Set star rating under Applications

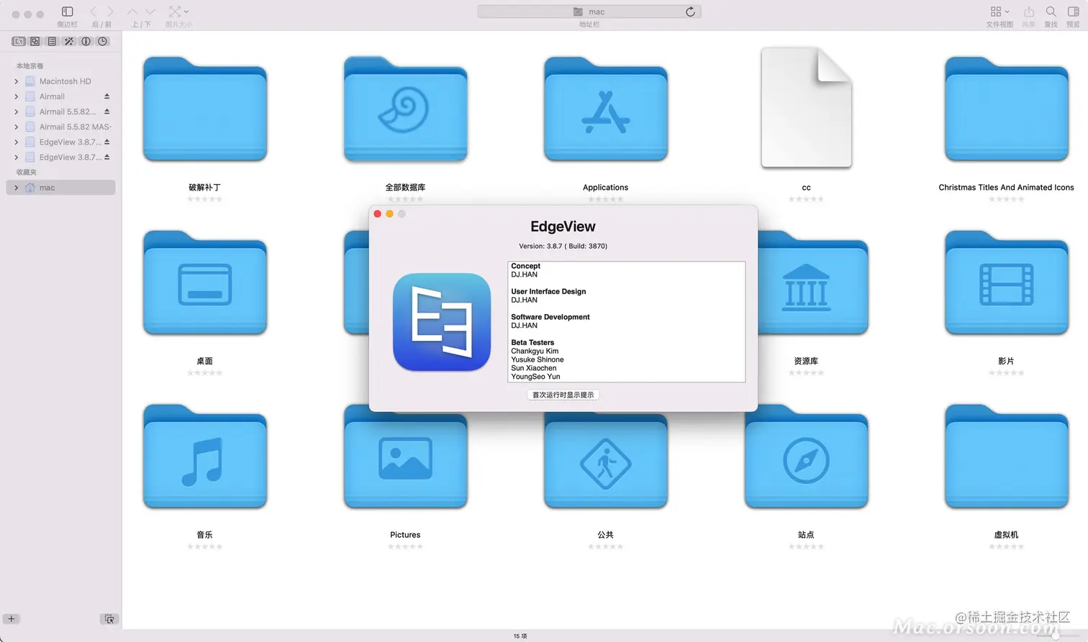pyautogui.click(x=606, y=199)
